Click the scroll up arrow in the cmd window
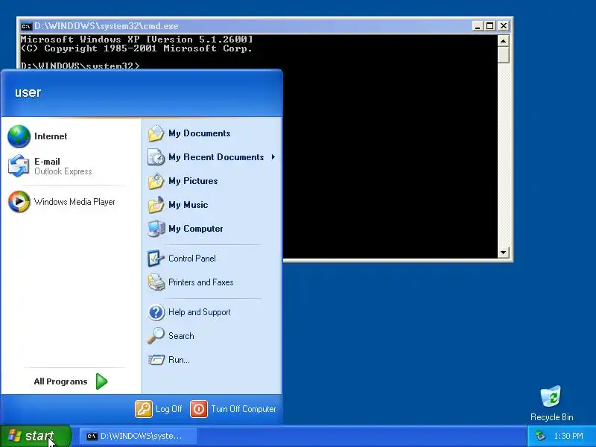The height and width of the screenshot is (447, 596). (504, 41)
